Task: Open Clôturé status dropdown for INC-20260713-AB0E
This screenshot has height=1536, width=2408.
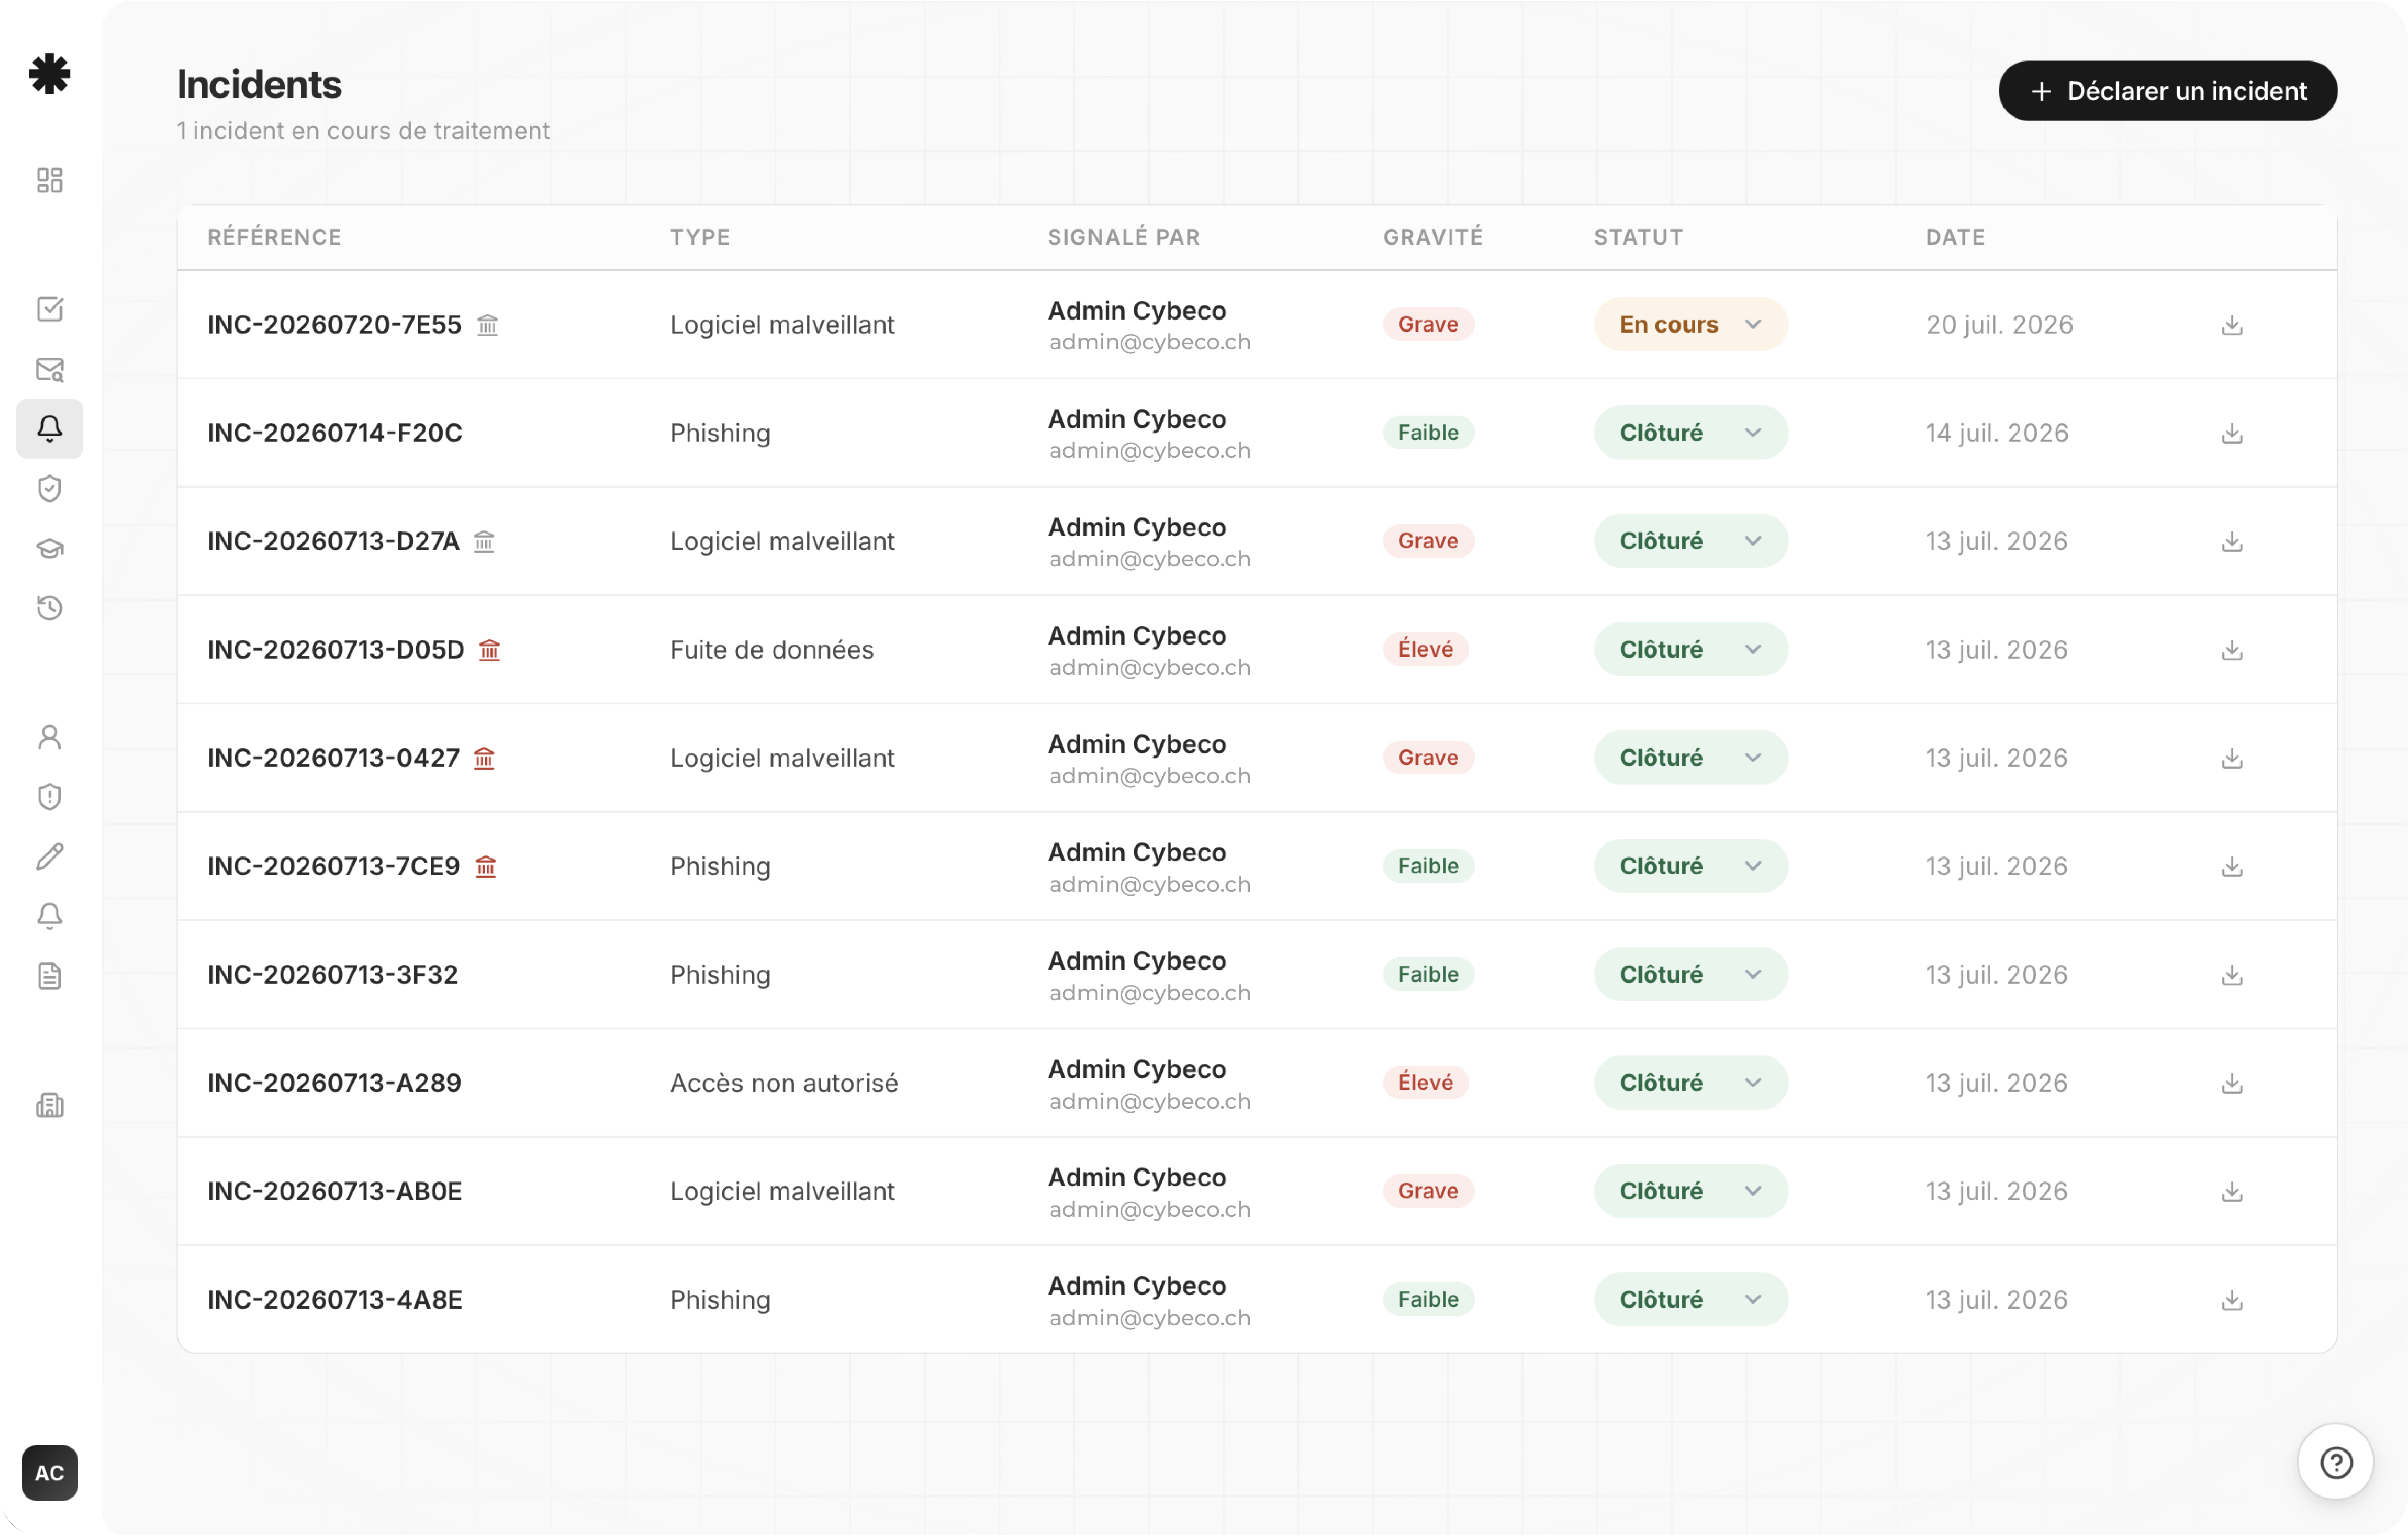Action: pos(1690,1191)
